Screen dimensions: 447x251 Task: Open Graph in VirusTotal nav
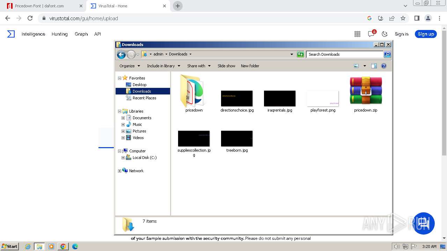81,34
